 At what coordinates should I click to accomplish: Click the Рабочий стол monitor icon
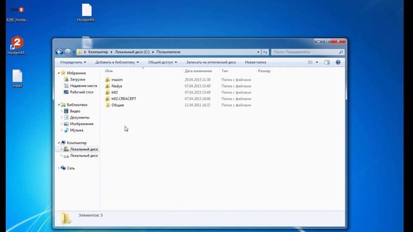66,92
